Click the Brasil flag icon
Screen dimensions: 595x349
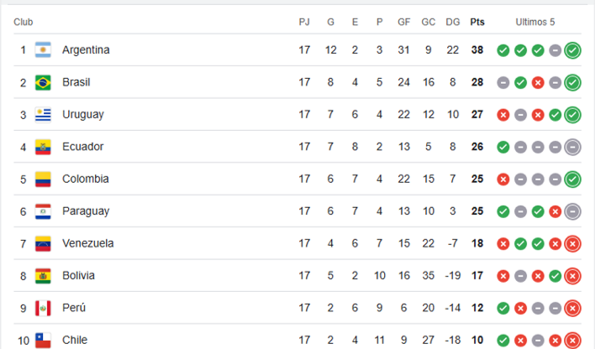43,82
